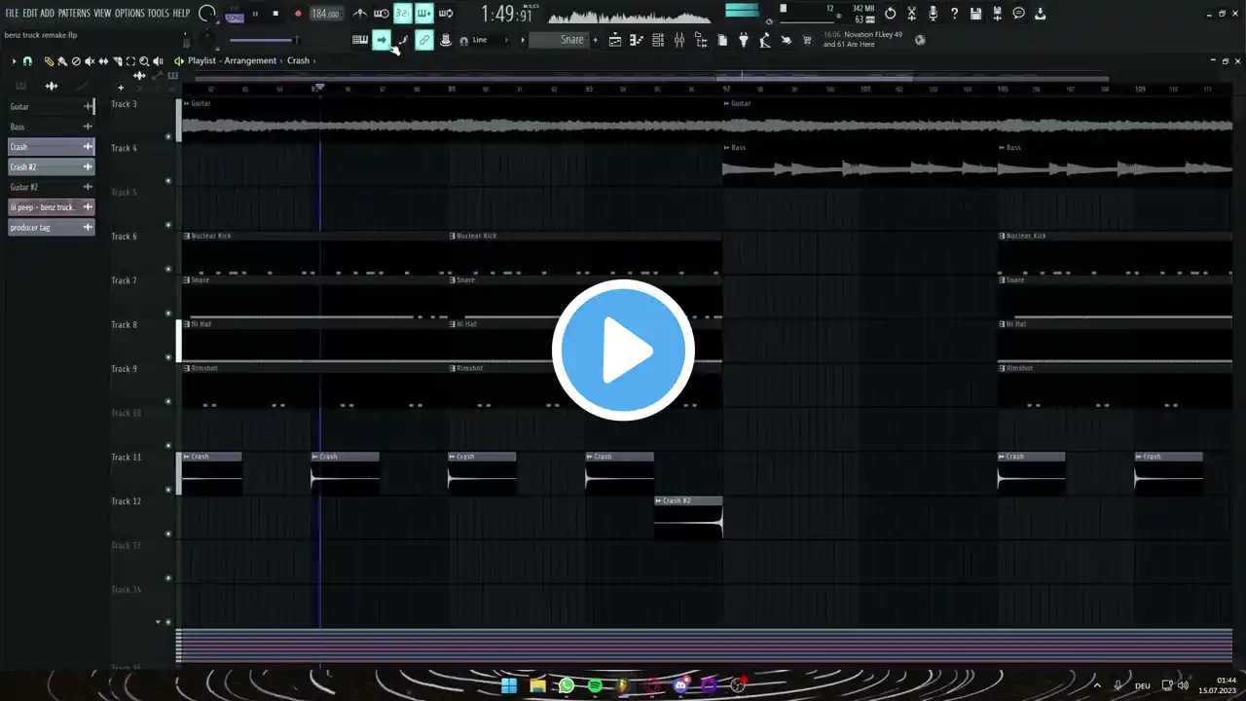Mute Track 6 using its green dot
Image resolution: width=1246 pixels, height=701 pixels.
coord(168,270)
